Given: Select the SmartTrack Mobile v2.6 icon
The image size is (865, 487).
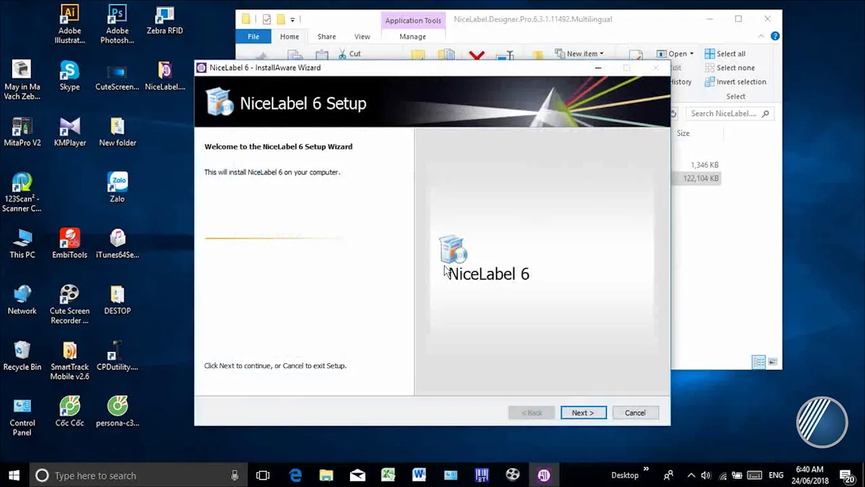Looking at the screenshot, I should click(x=70, y=361).
